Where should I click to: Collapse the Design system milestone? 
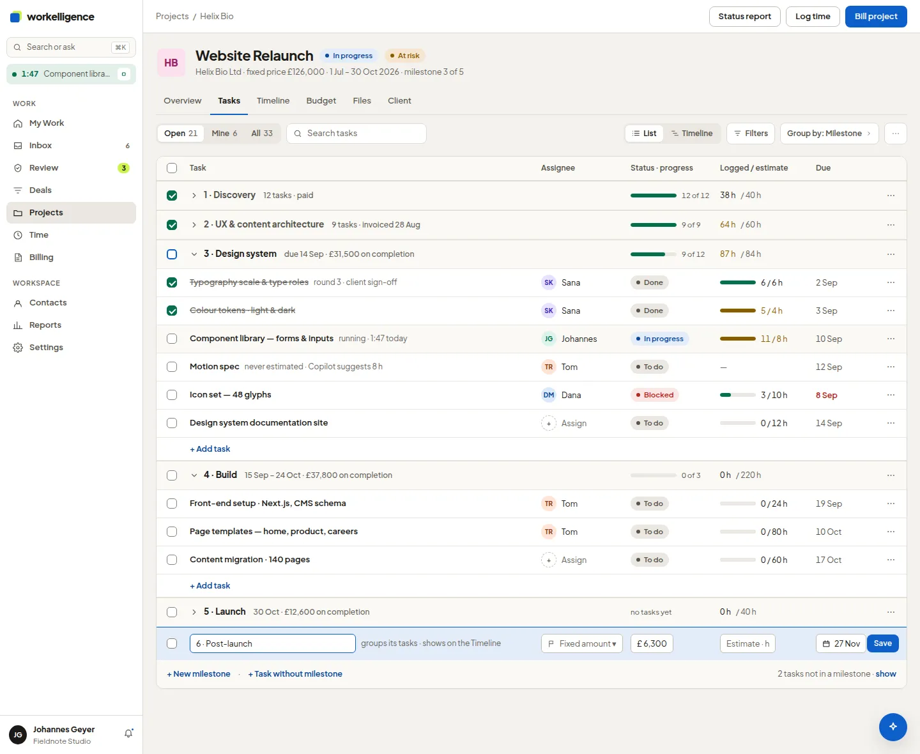pos(194,254)
